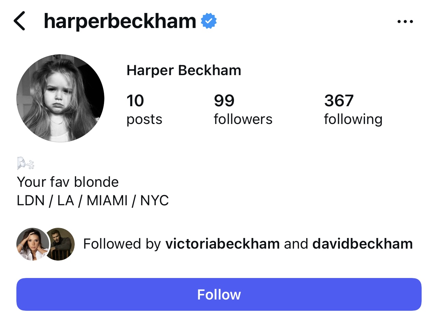The width and height of the screenshot is (438, 334).
Task: Tap the Harper Beckham display name
Action: pos(184,70)
